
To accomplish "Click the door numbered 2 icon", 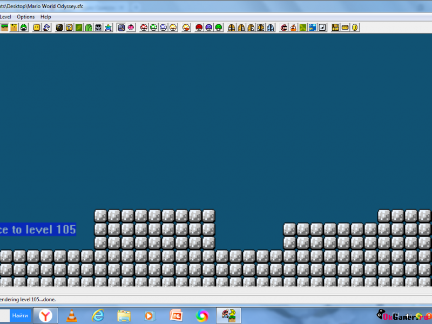I will [x=251, y=28].
